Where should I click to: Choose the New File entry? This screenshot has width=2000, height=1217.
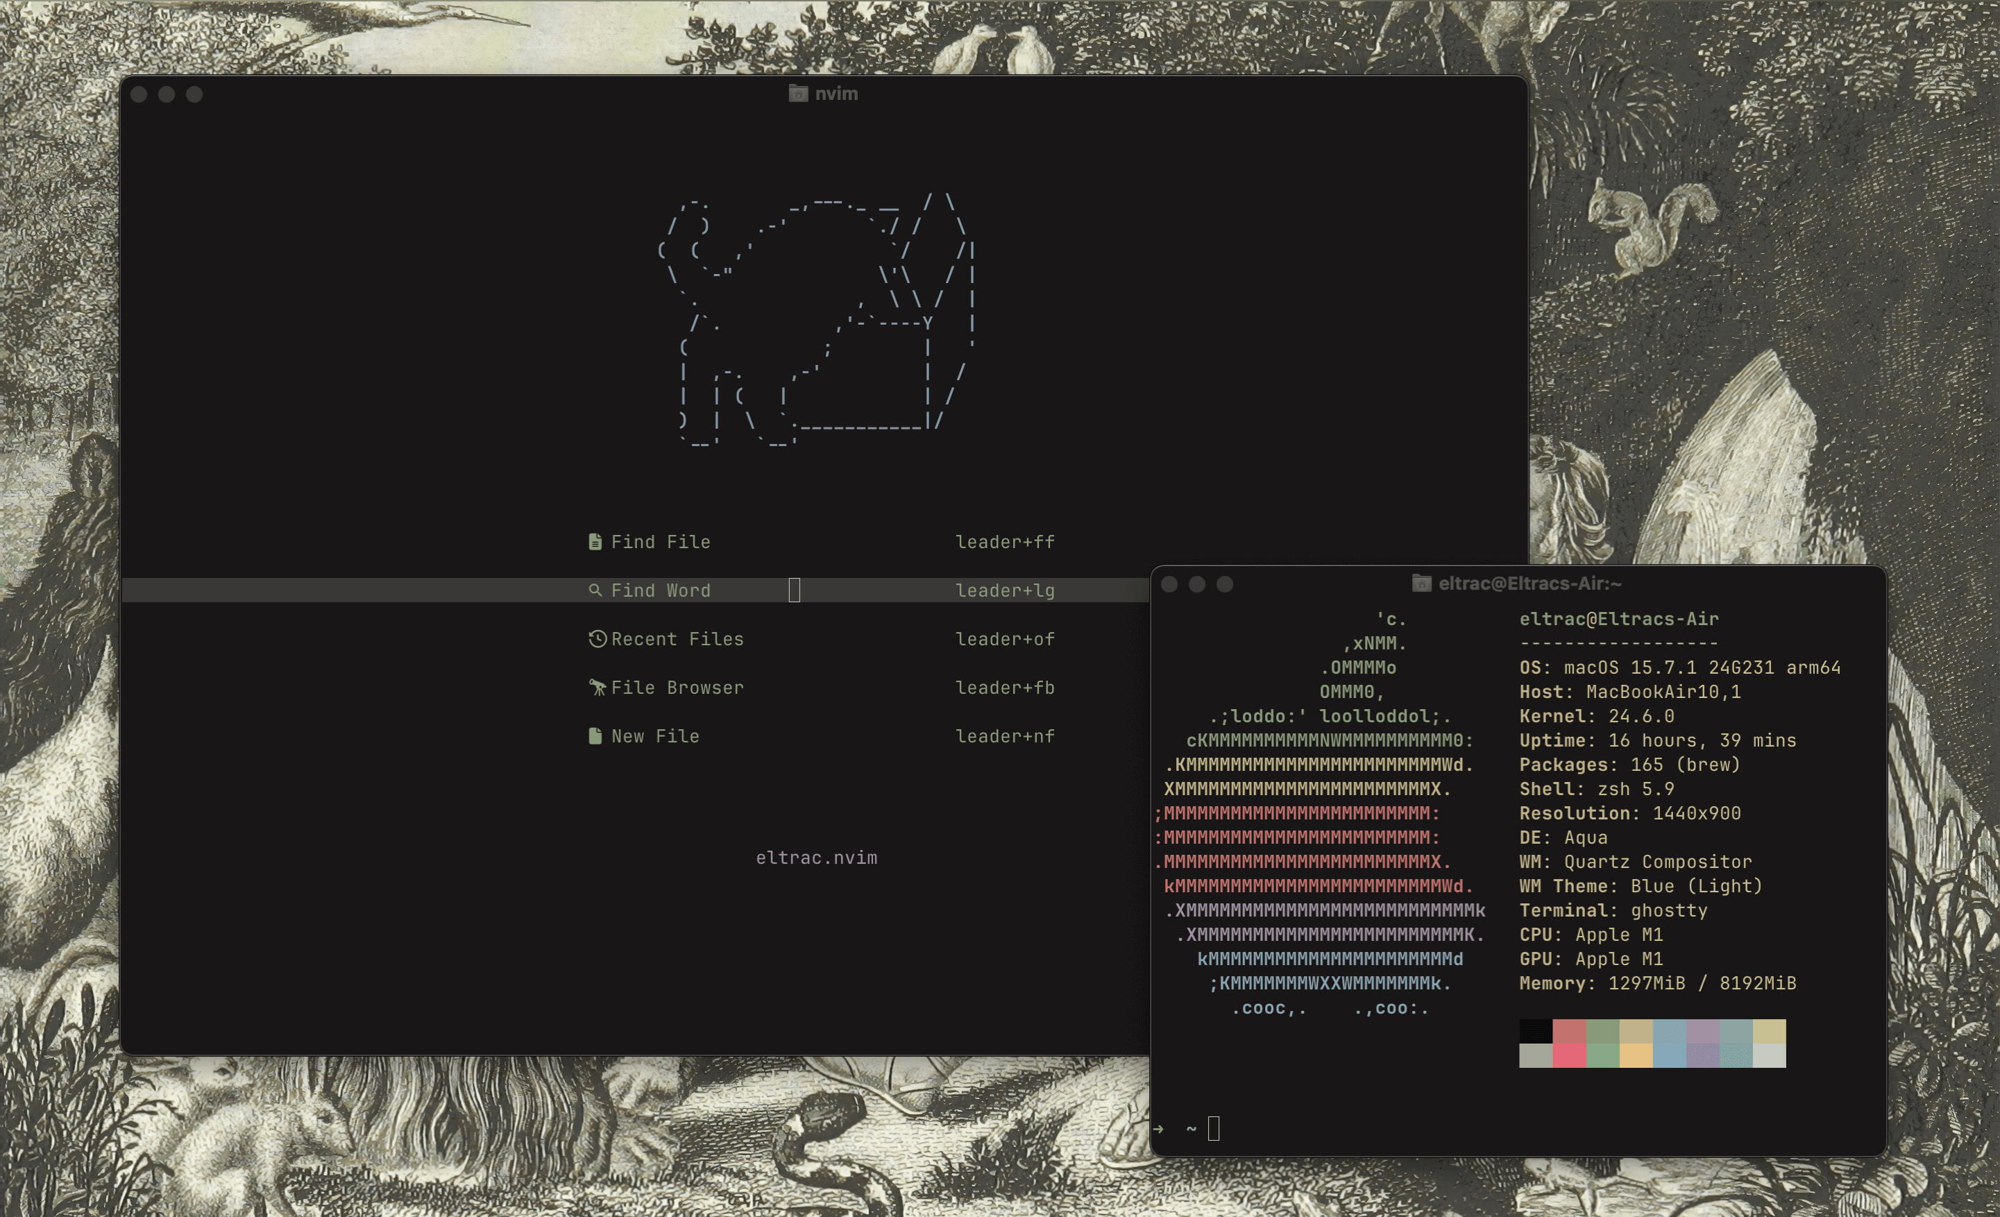[x=655, y=737]
